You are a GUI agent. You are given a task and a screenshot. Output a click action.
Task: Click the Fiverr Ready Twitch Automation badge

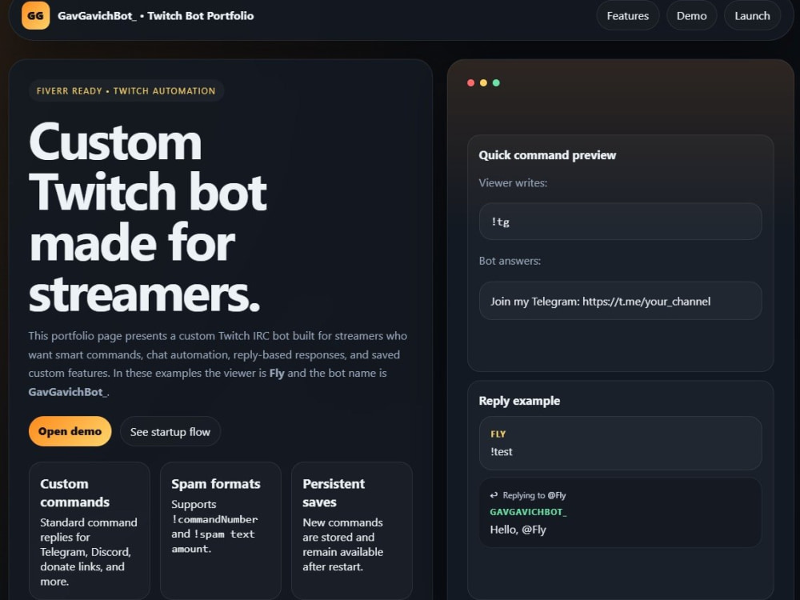pyautogui.click(x=126, y=91)
